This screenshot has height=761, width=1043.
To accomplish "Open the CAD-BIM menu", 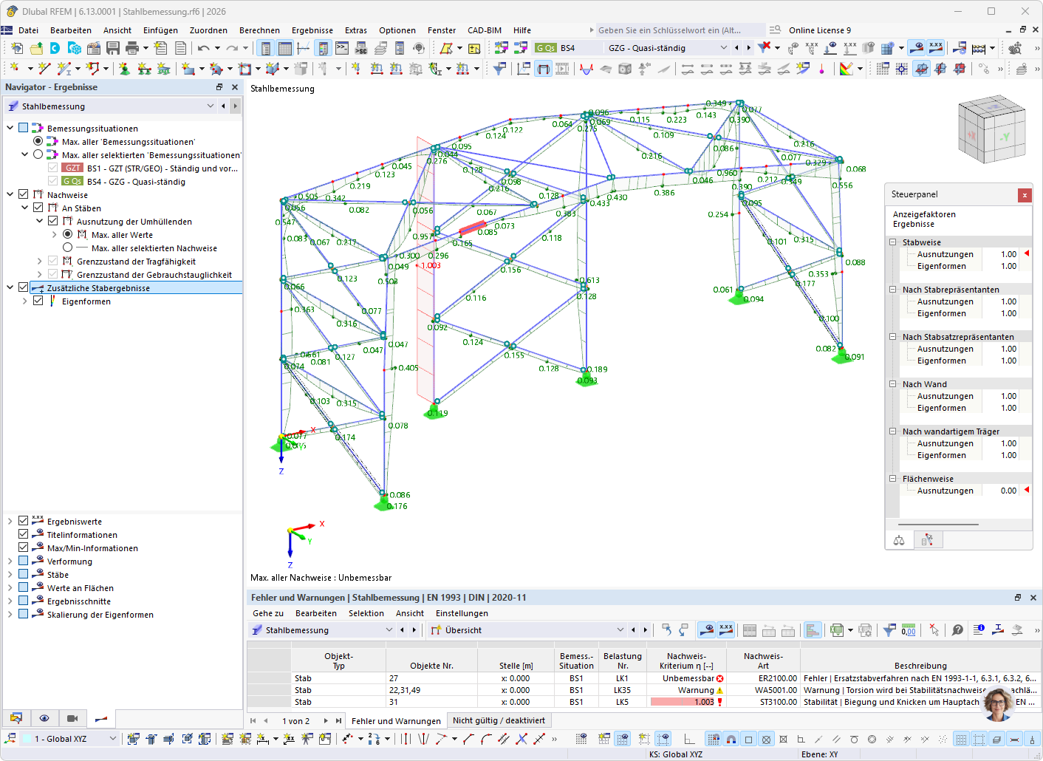I will coord(485,30).
